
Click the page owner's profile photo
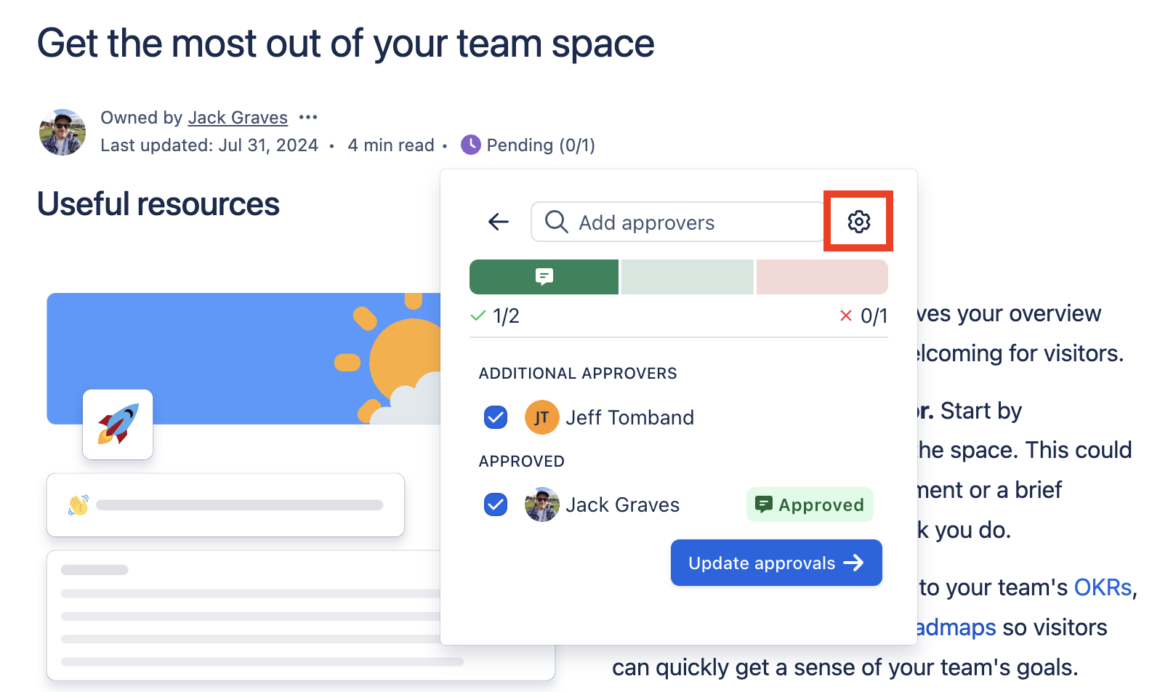pyautogui.click(x=63, y=132)
